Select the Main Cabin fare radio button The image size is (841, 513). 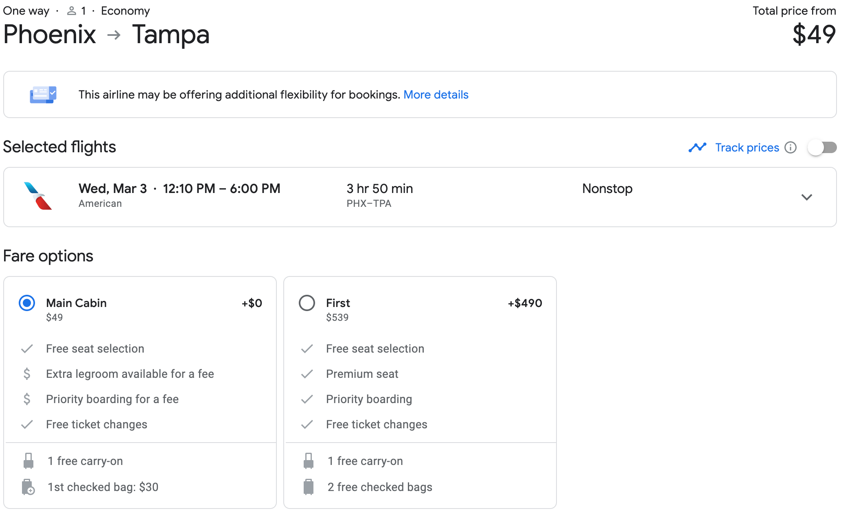pyautogui.click(x=27, y=303)
